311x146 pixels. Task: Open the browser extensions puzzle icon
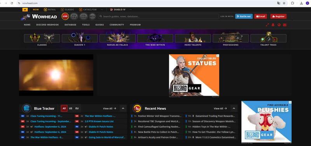(x=292, y=3)
